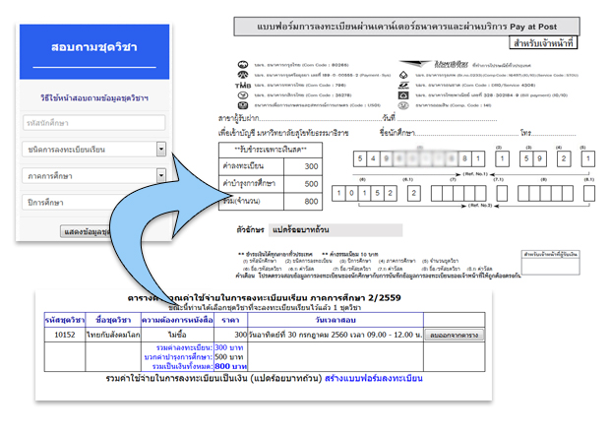Select the ไทยกับสังคมโลก course name cell
The height and width of the screenshot is (433, 610).
[113, 335]
